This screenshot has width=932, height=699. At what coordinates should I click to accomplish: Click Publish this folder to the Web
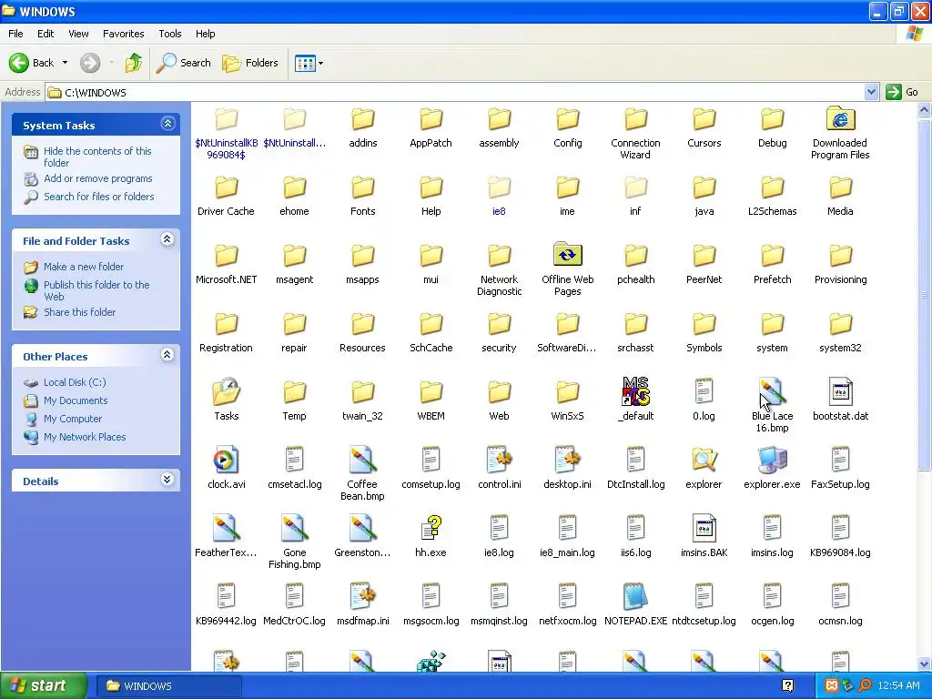coord(96,290)
